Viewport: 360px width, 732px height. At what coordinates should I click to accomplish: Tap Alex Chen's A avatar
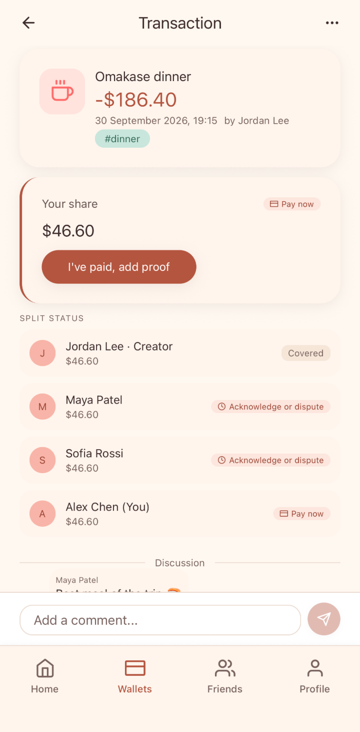tap(42, 514)
